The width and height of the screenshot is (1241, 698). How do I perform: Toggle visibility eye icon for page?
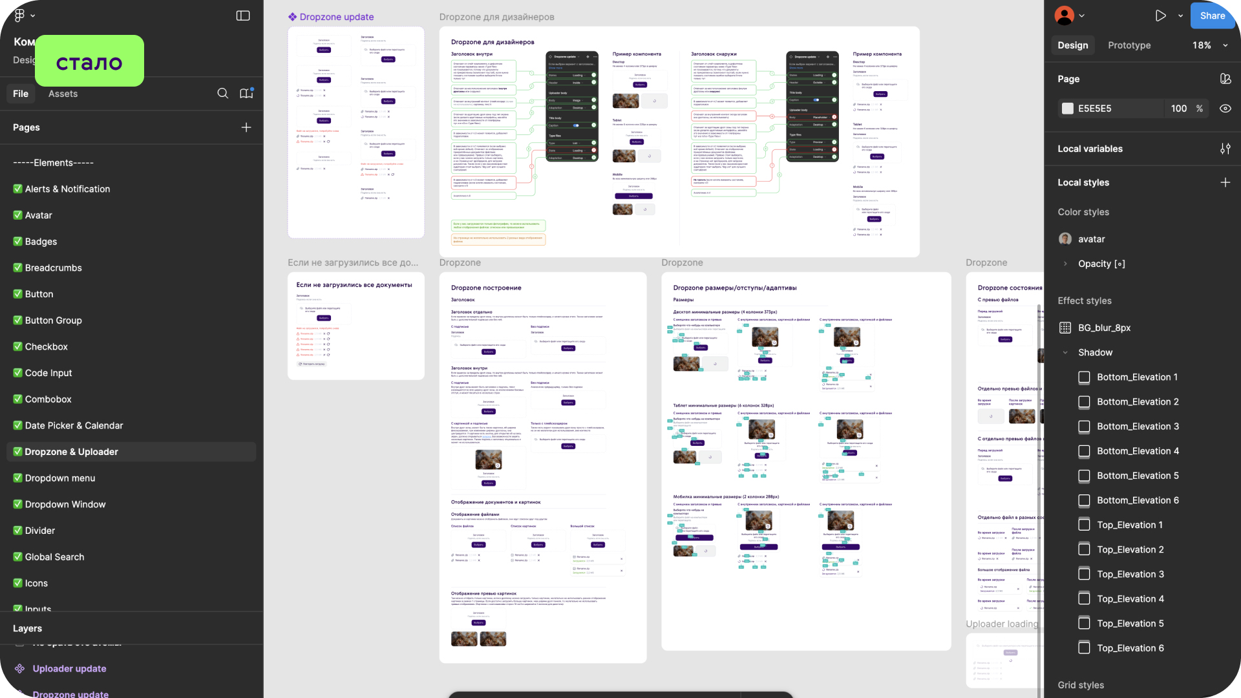pos(1225,108)
